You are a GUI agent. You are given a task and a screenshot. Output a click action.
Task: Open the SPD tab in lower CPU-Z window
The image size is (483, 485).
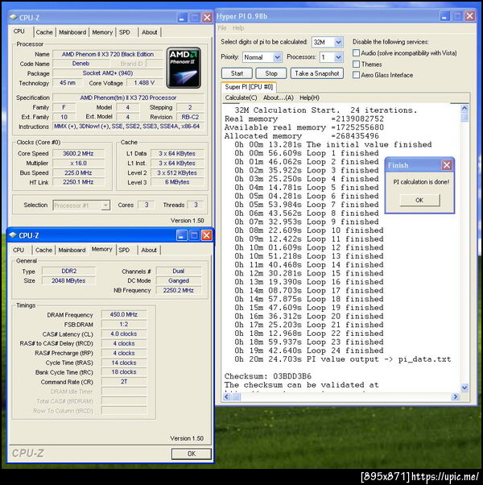click(124, 250)
